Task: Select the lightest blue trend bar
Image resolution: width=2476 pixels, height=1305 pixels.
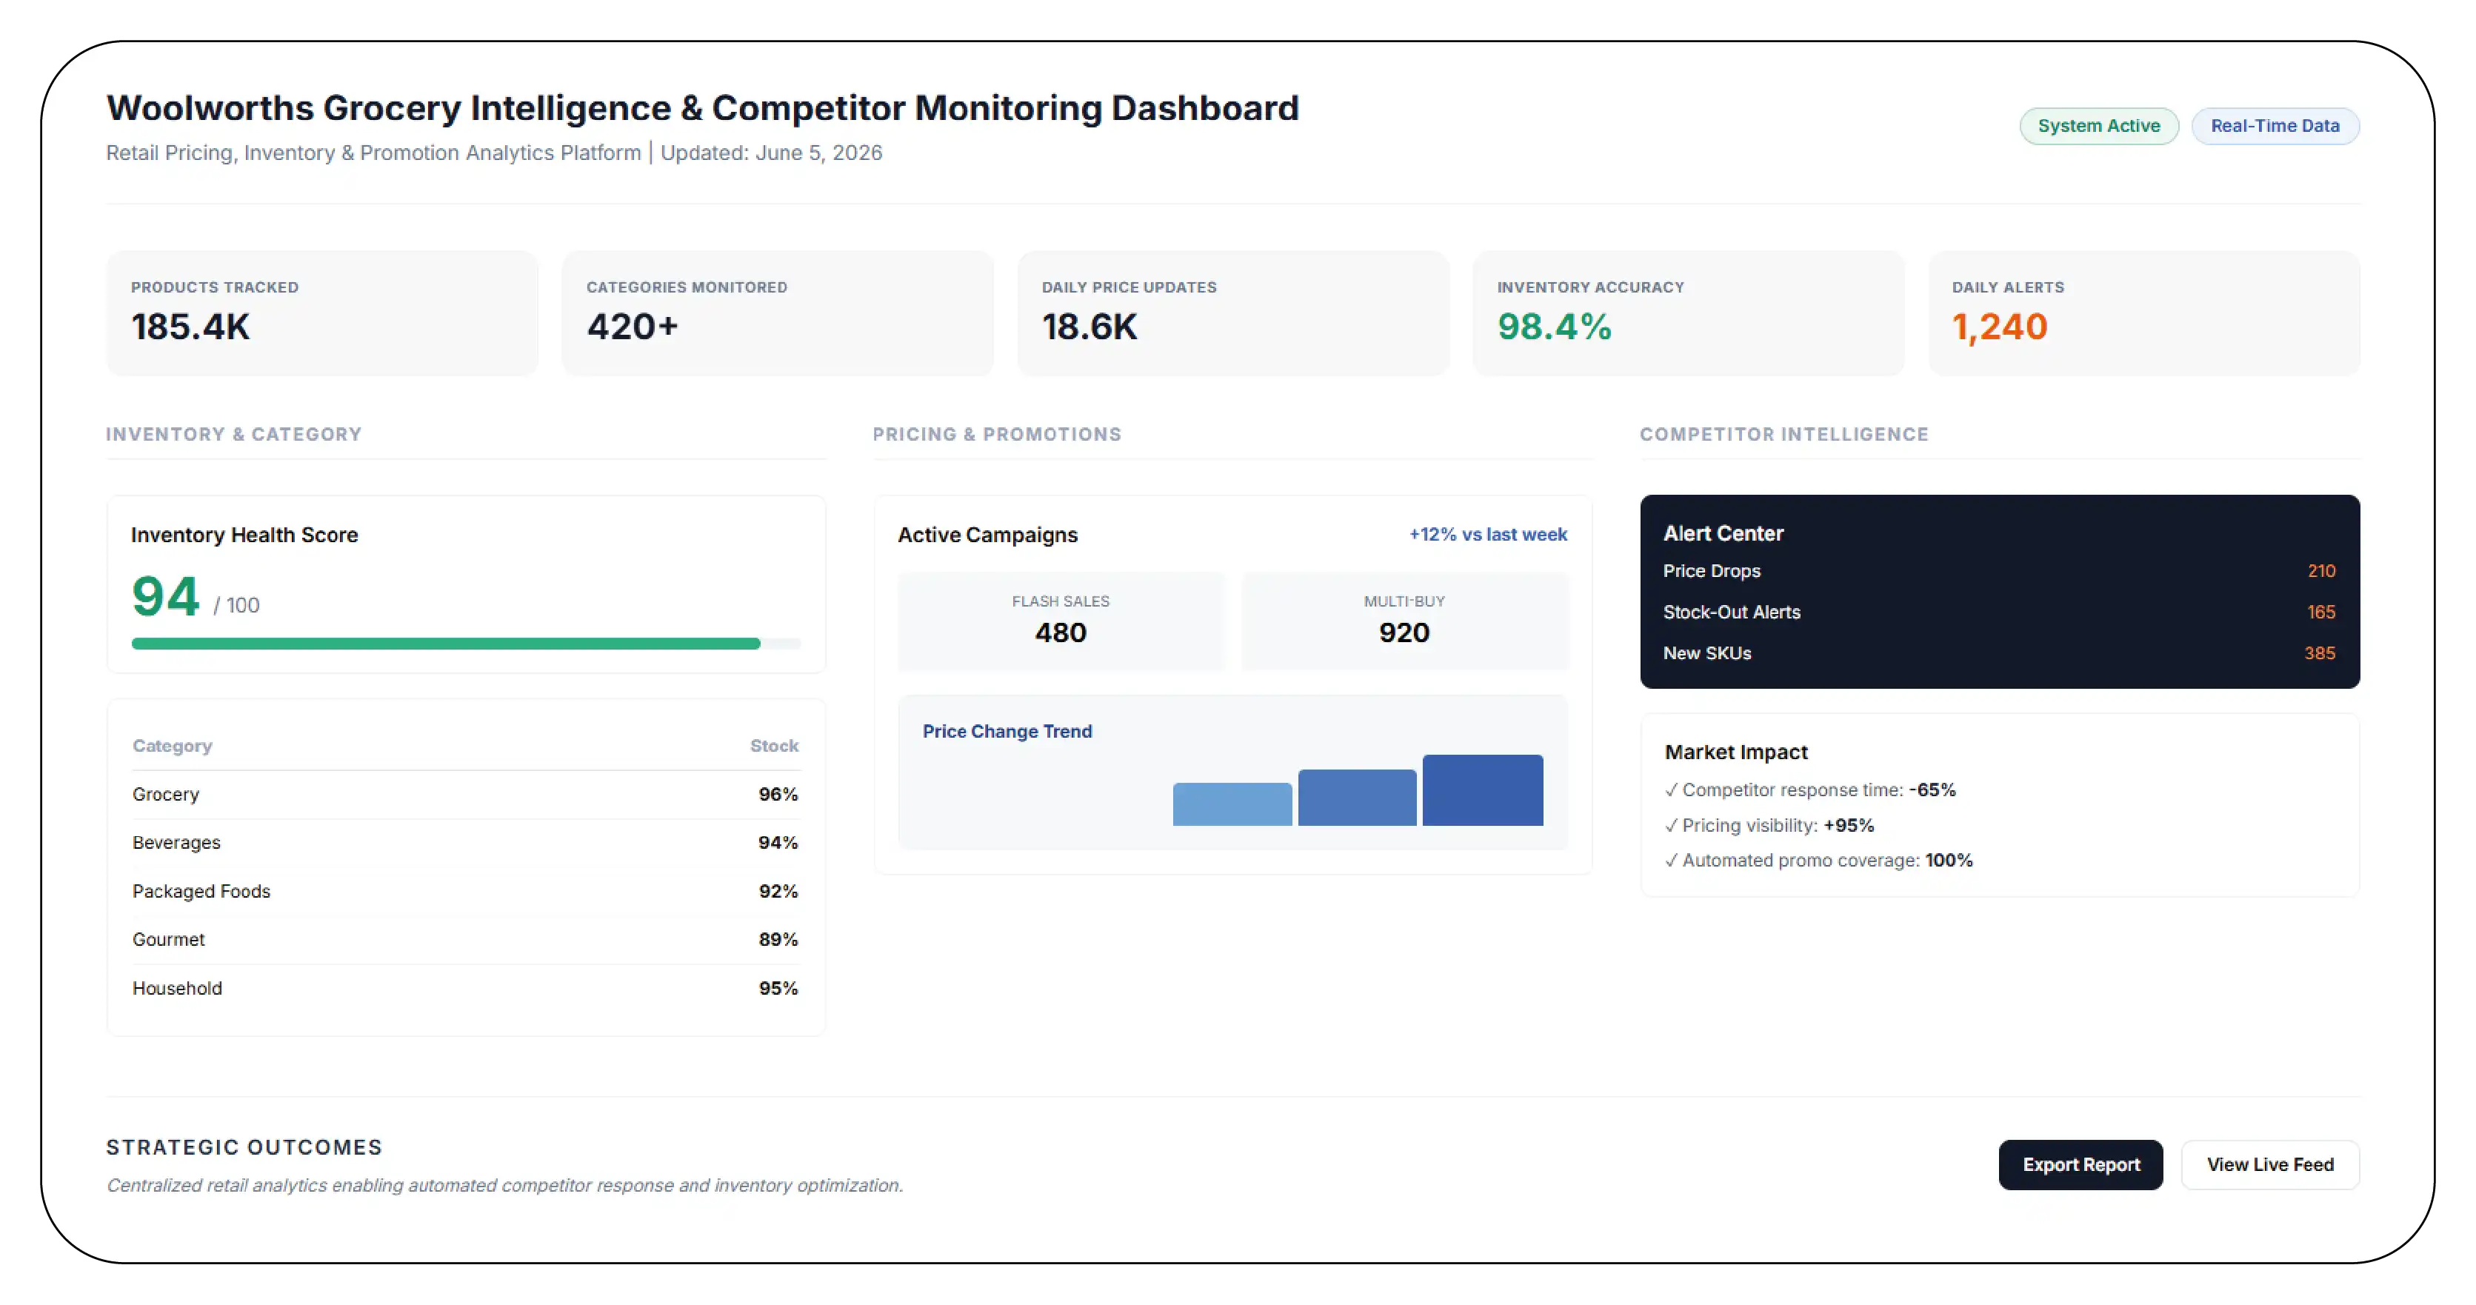Action: [1232, 804]
